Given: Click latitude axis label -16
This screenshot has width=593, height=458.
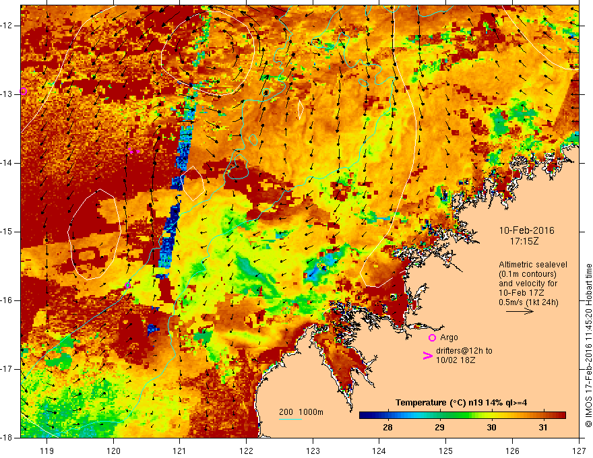Looking at the screenshot, I should (x=7, y=300).
